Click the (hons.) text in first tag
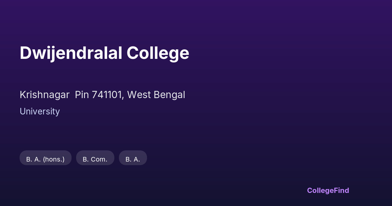This screenshot has height=206, width=392. [x=54, y=160]
